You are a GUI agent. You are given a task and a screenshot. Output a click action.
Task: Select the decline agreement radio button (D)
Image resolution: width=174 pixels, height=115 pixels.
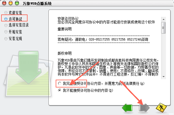59,90
